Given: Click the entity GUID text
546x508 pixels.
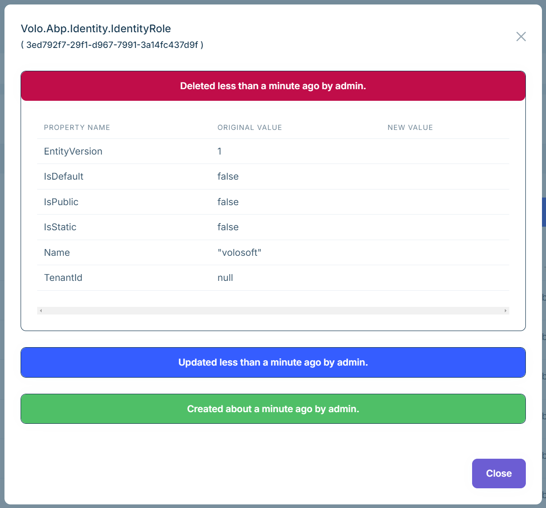Looking at the screenshot, I should click(112, 45).
